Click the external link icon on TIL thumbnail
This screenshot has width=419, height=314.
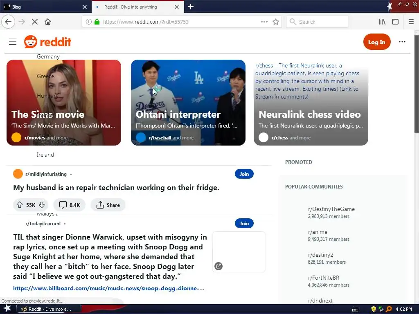[x=219, y=266]
